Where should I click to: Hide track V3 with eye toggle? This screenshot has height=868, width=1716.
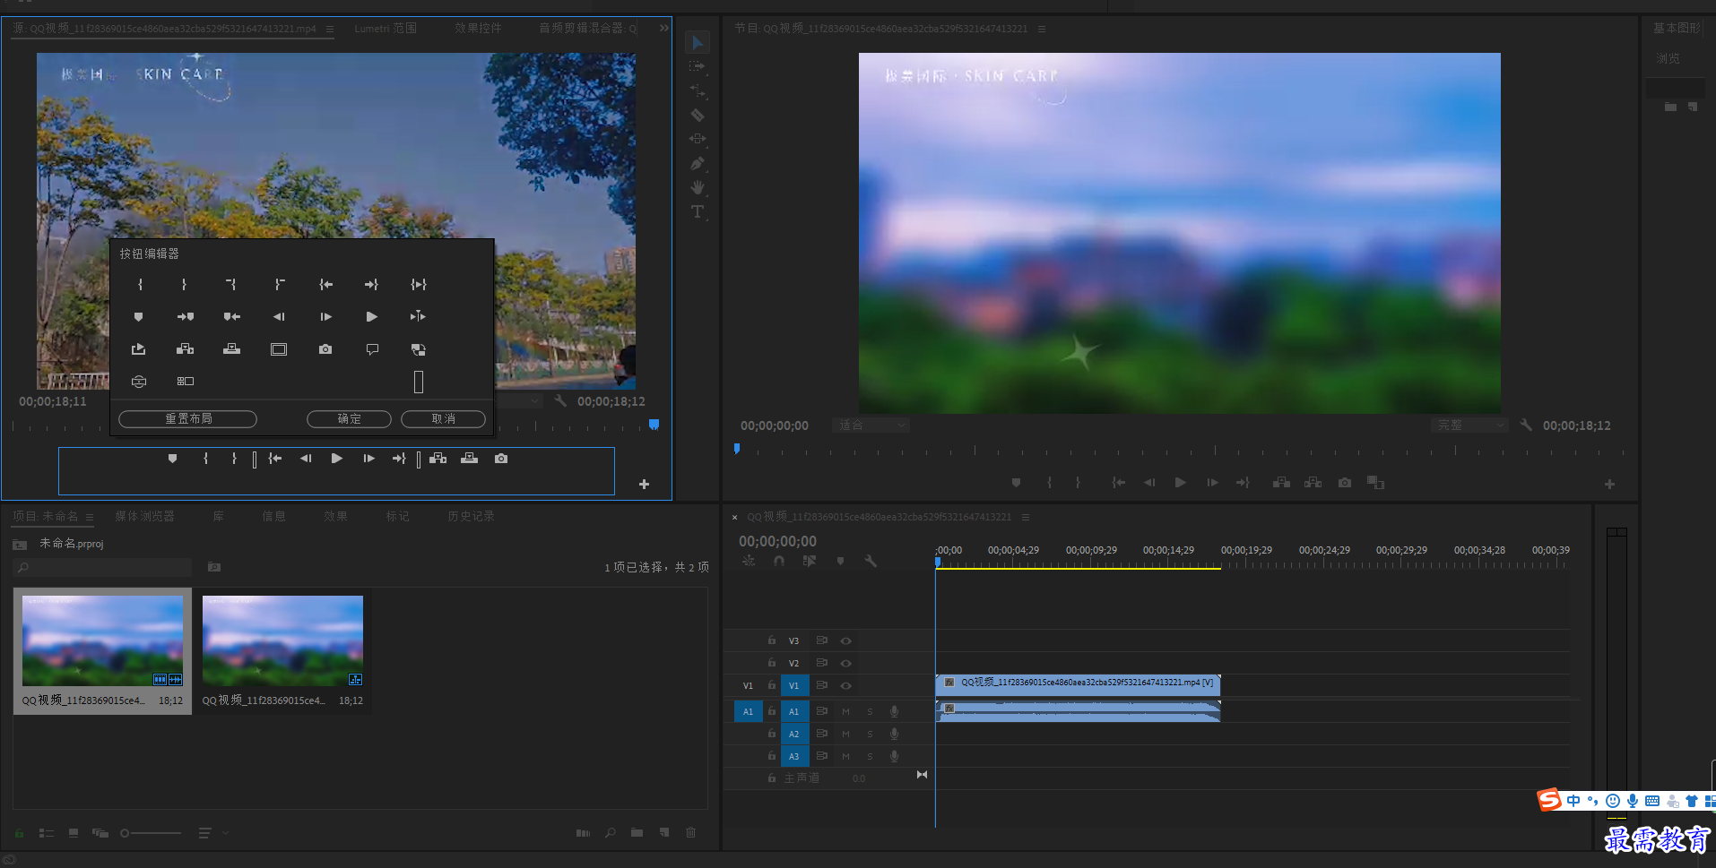tap(845, 640)
